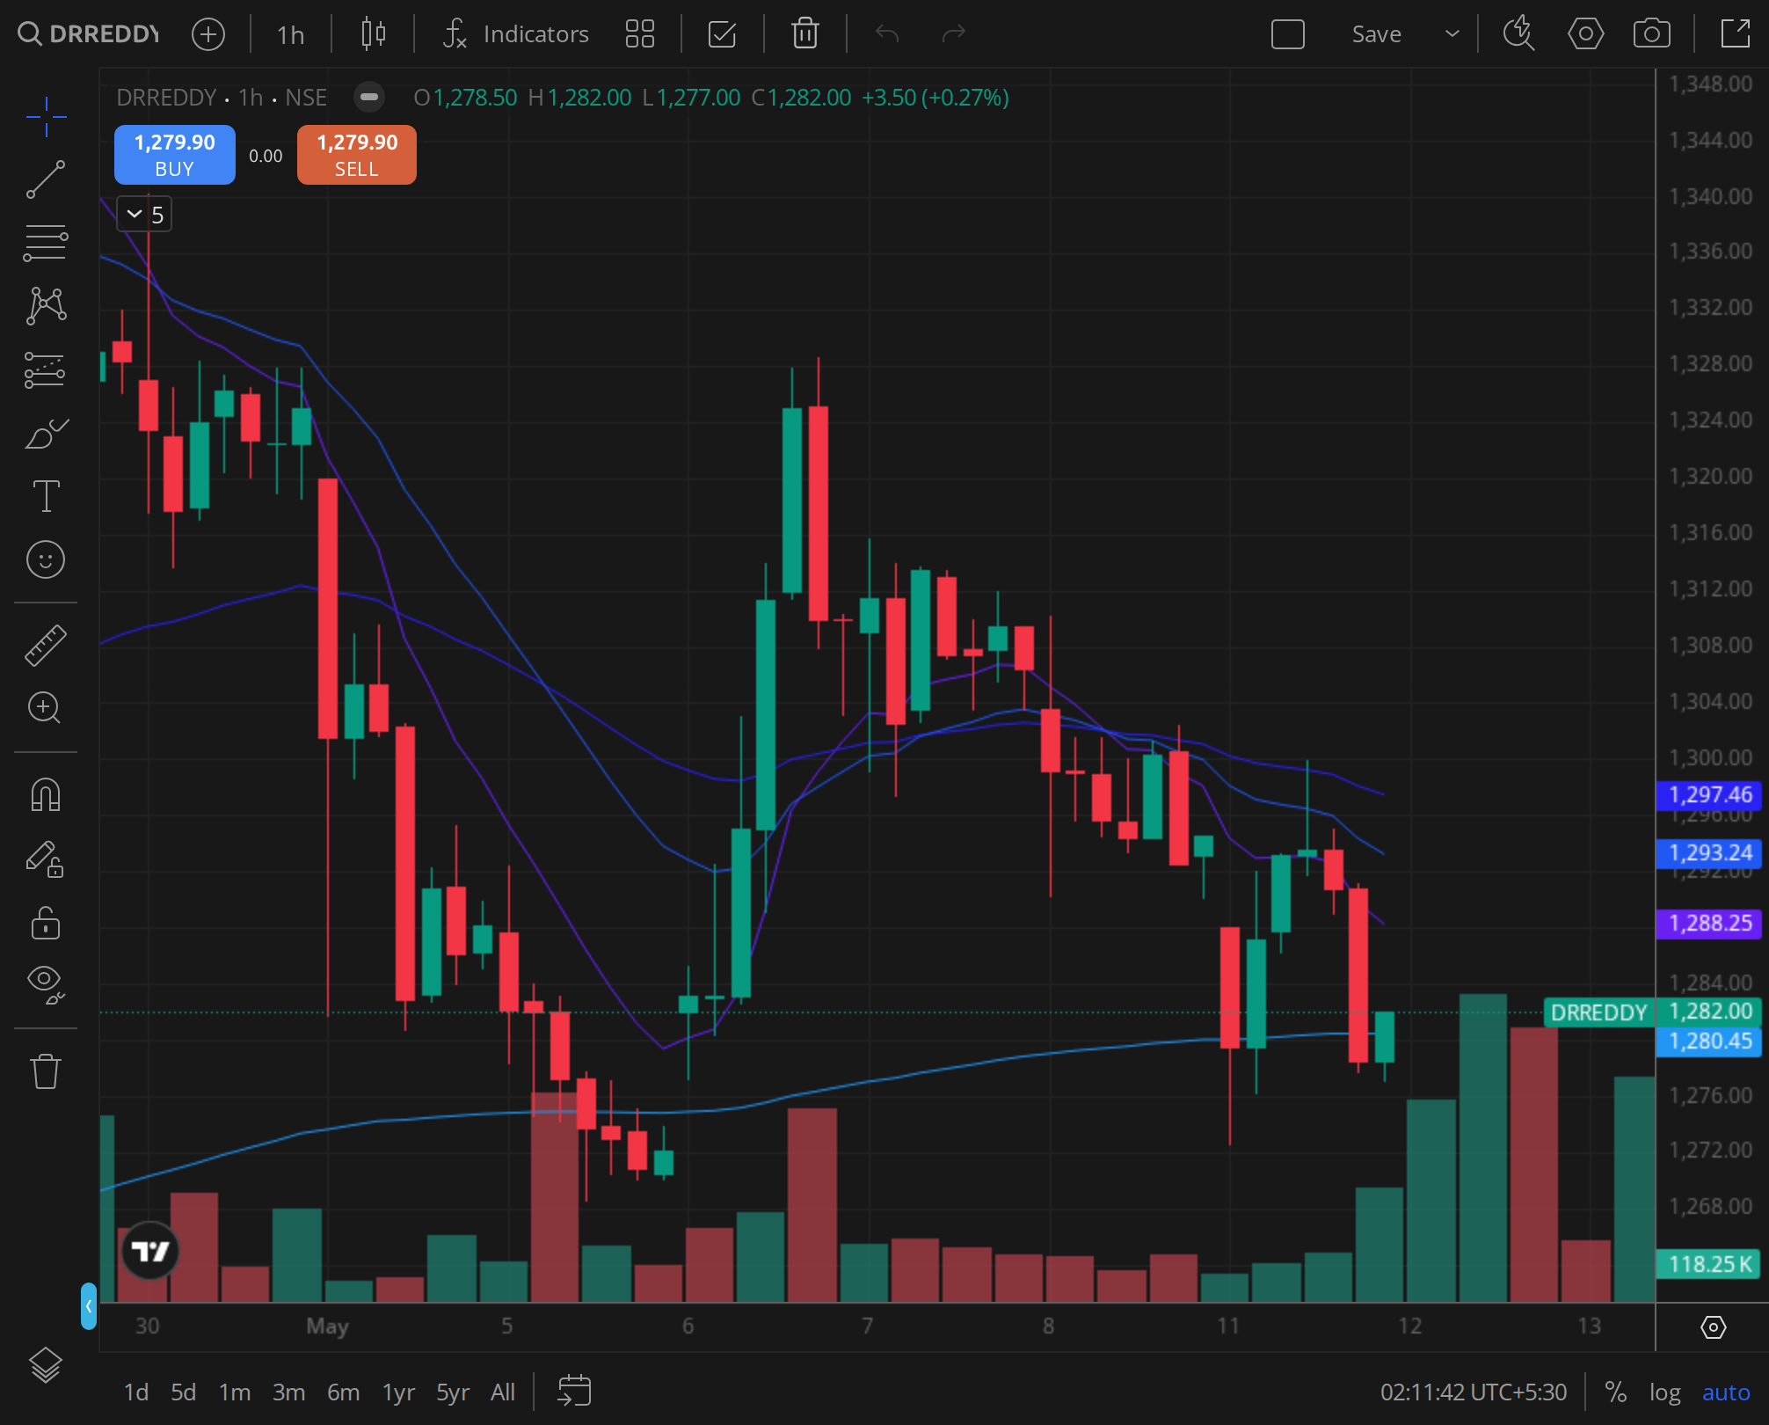This screenshot has width=1769, height=1425.
Task: Click the DRREDDY price label on scale
Action: 1598,1012
